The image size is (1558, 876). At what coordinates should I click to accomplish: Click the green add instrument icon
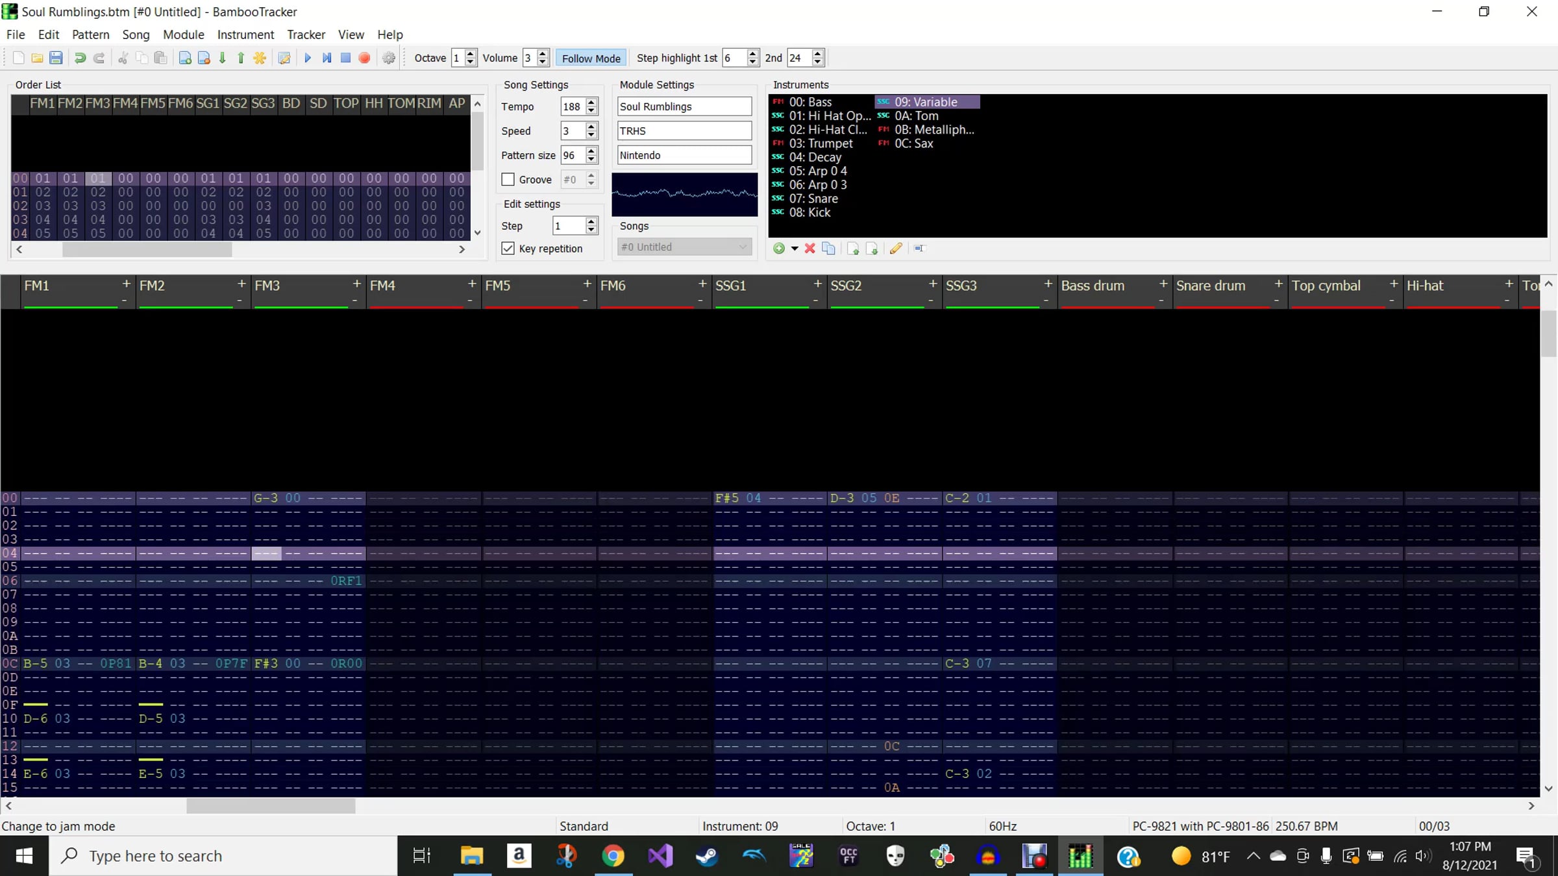click(778, 249)
